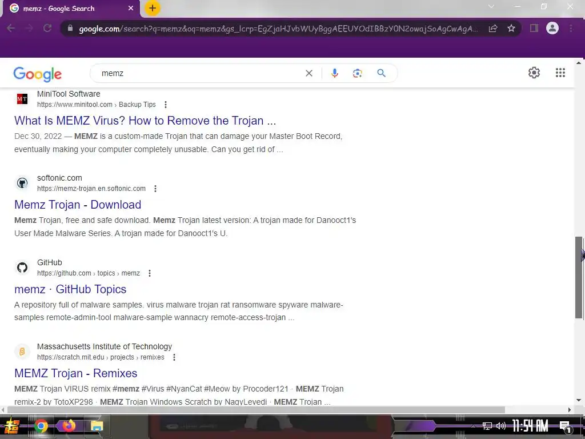Go back to previous page
585x439 pixels.
click(x=11, y=29)
